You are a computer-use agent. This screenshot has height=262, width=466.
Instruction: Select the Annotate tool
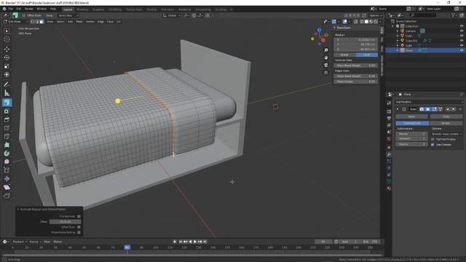[7, 84]
